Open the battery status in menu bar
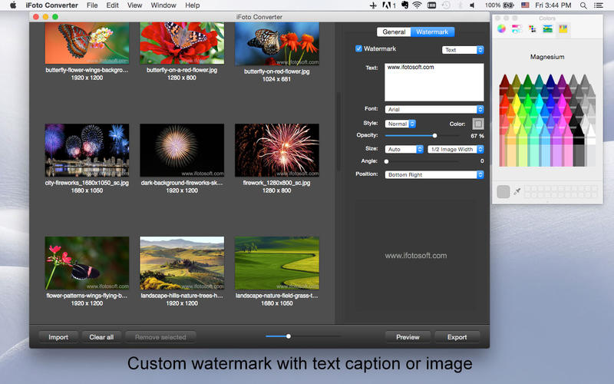The image size is (614, 384). tap(500, 5)
